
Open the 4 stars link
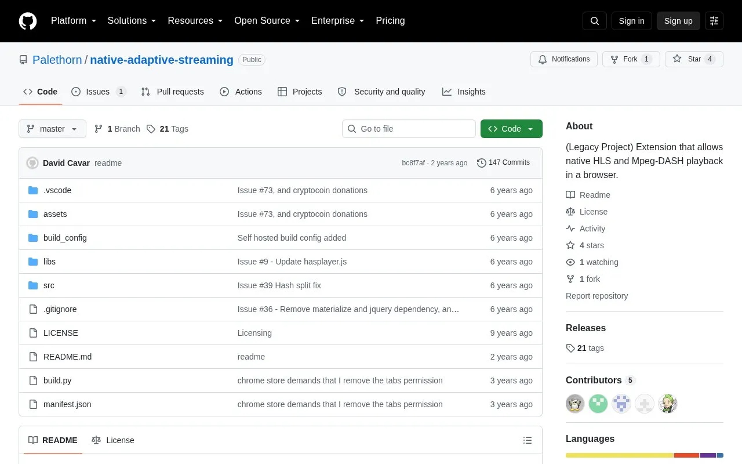click(585, 245)
